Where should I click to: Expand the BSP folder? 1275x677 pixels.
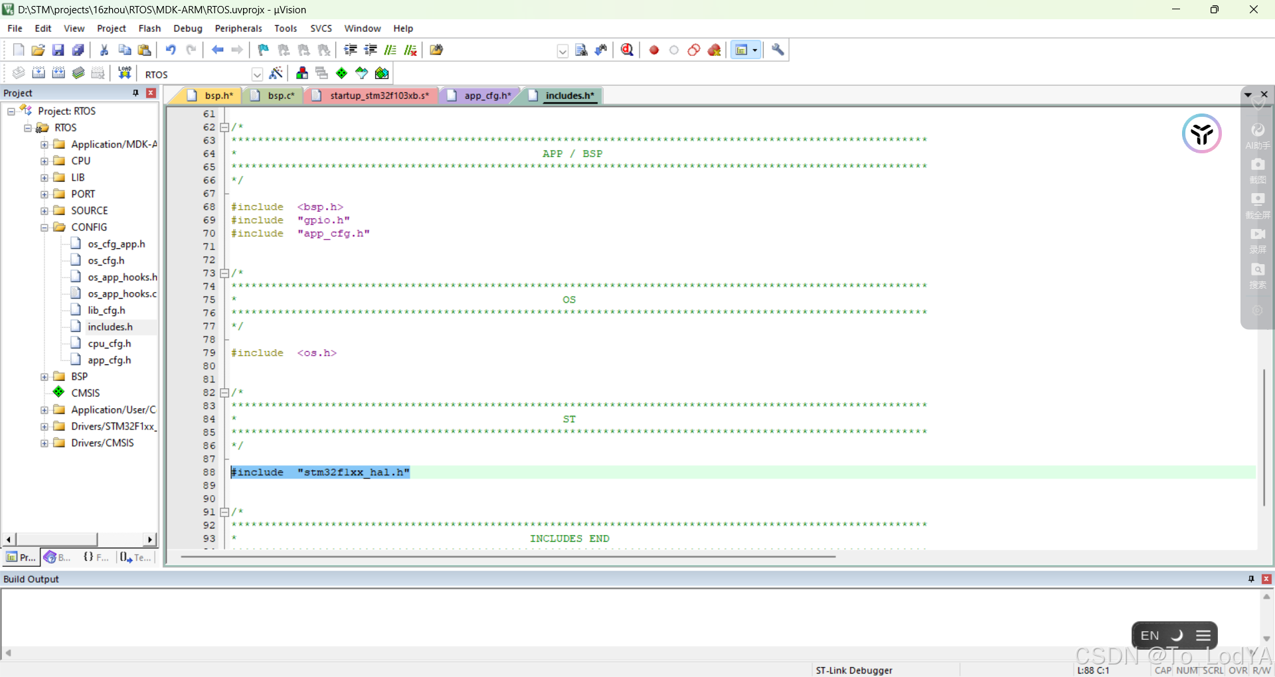tap(44, 377)
